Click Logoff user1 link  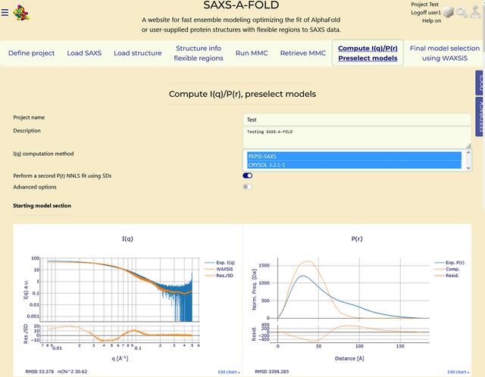[426, 13]
